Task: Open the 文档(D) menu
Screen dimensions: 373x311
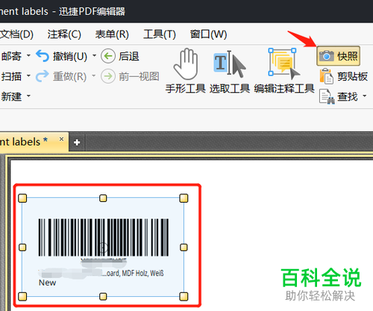Action: point(16,34)
